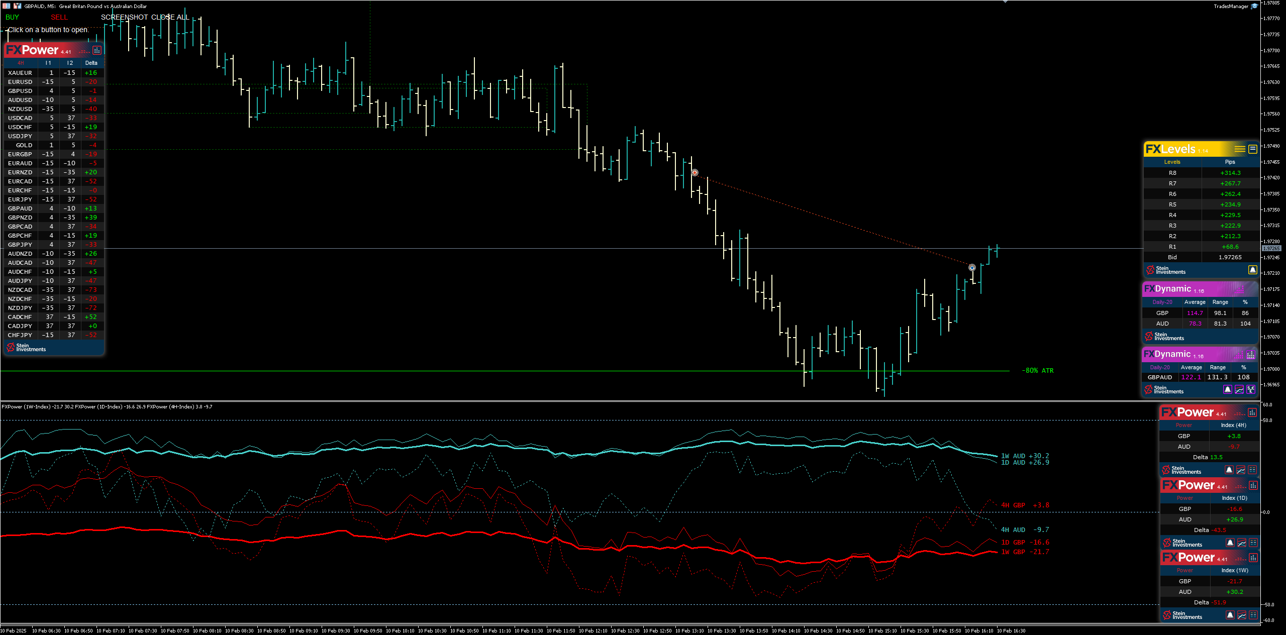Click the red SELL trade button
The width and height of the screenshot is (1286, 635).
[59, 17]
